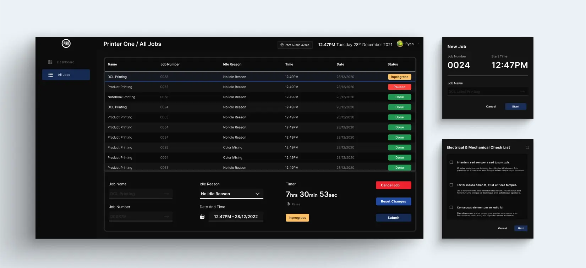Click the red Paused status badge
This screenshot has height=268, width=586.
pos(400,87)
